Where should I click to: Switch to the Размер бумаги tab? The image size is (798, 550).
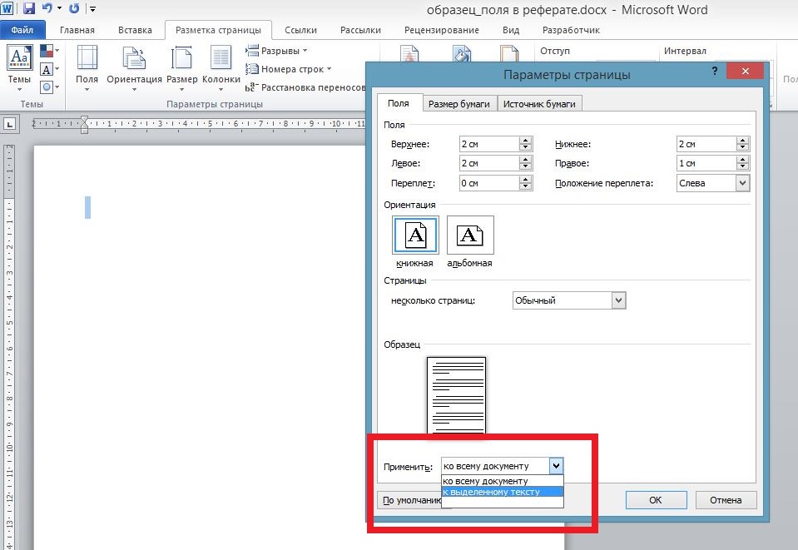tap(461, 104)
